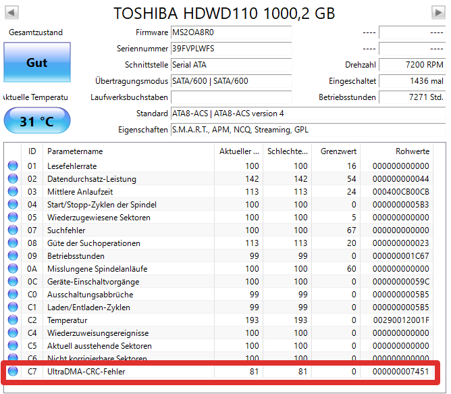Click the Standard field ATA8-ACS

coord(309,114)
